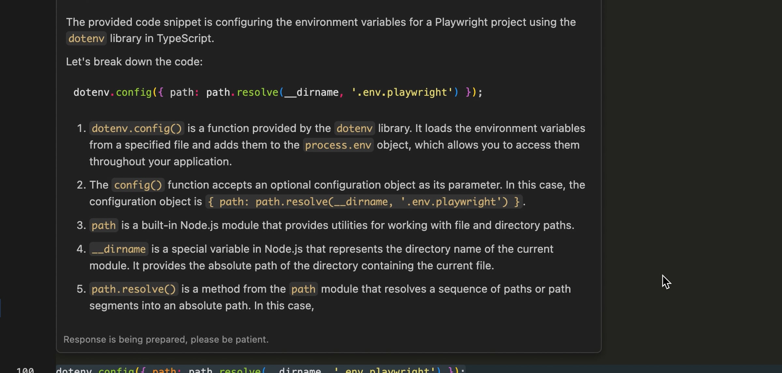Screen dimensions: 782x373
Task: Click line number 100 in the editor gutter
Action: 25,370
